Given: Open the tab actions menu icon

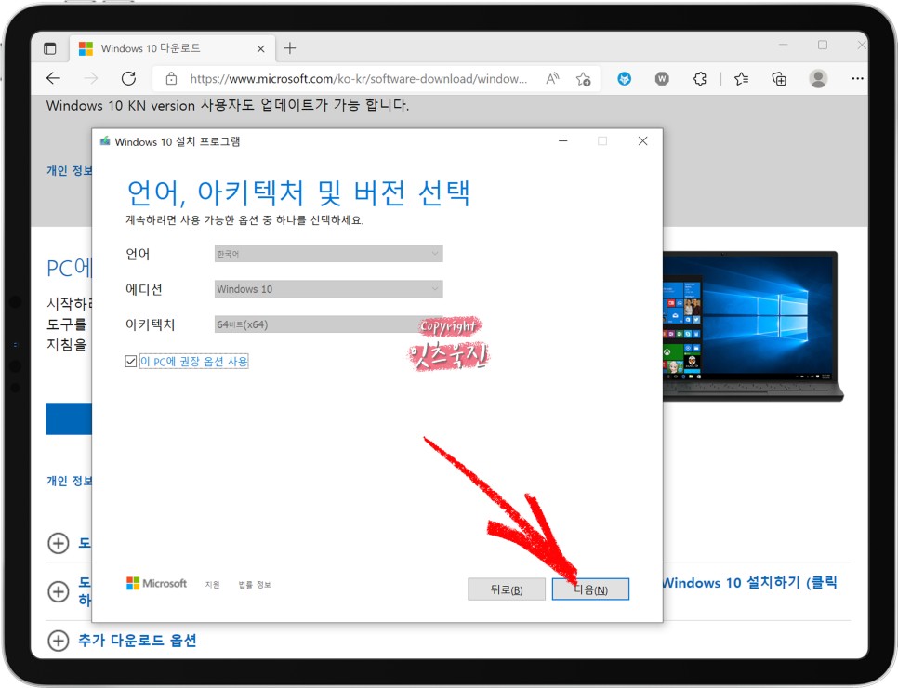Looking at the screenshot, I should tap(50, 48).
